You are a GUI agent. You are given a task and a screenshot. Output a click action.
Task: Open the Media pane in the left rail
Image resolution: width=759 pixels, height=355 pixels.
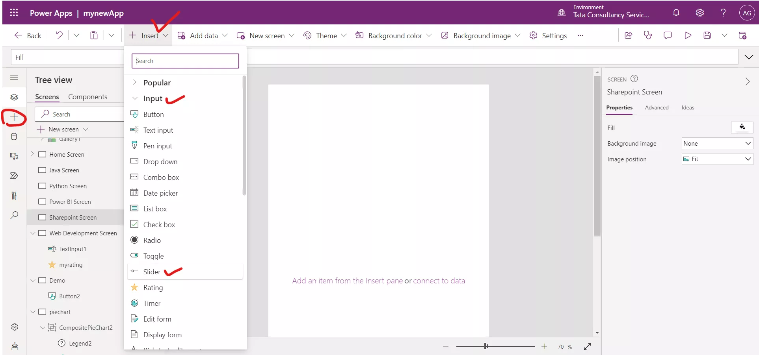[x=14, y=156]
